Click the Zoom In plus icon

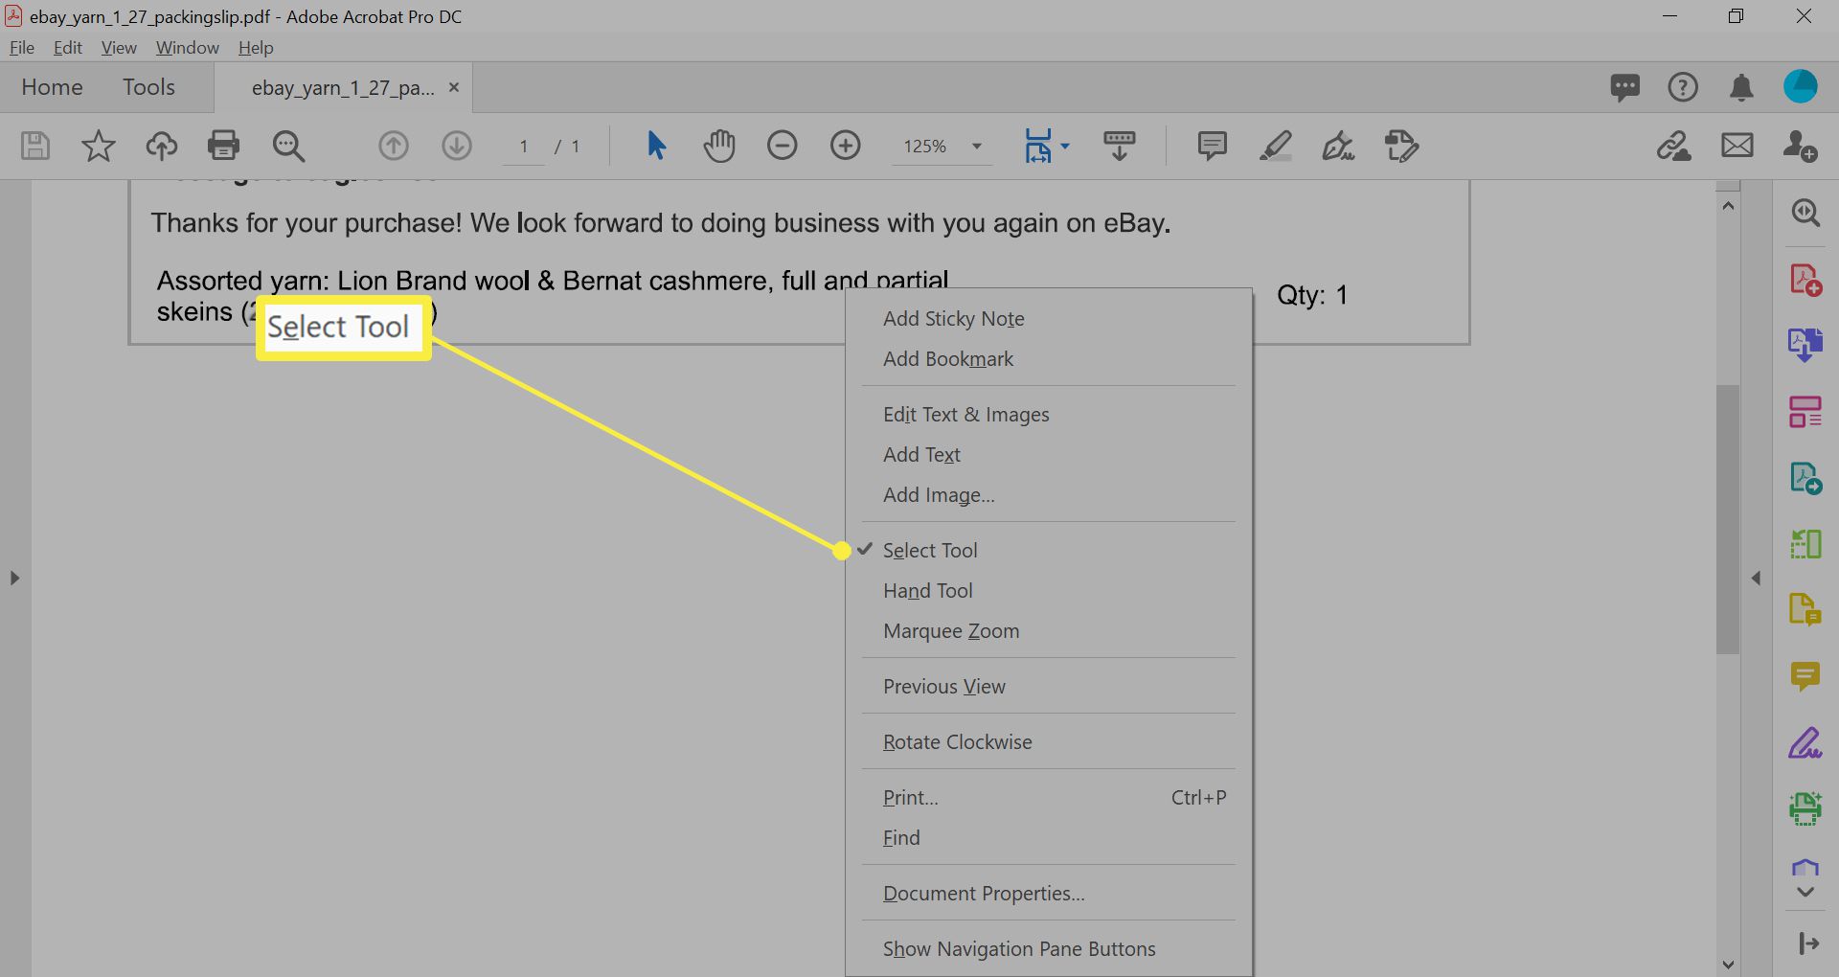coord(845,146)
